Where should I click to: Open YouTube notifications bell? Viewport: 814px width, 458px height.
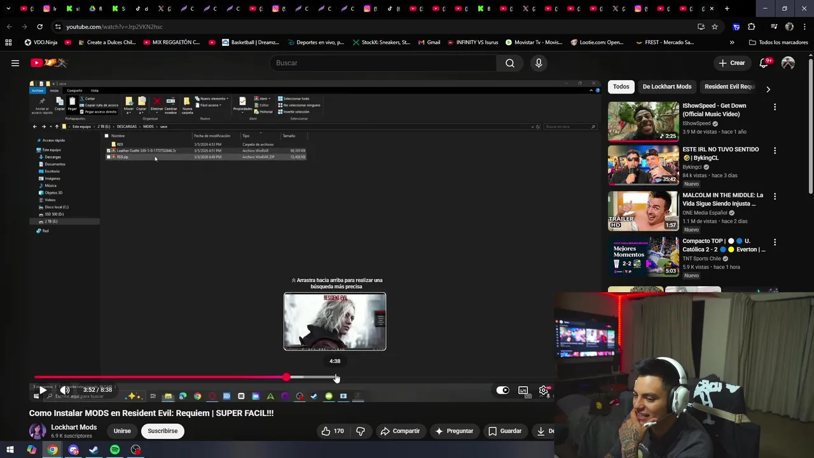764,63
